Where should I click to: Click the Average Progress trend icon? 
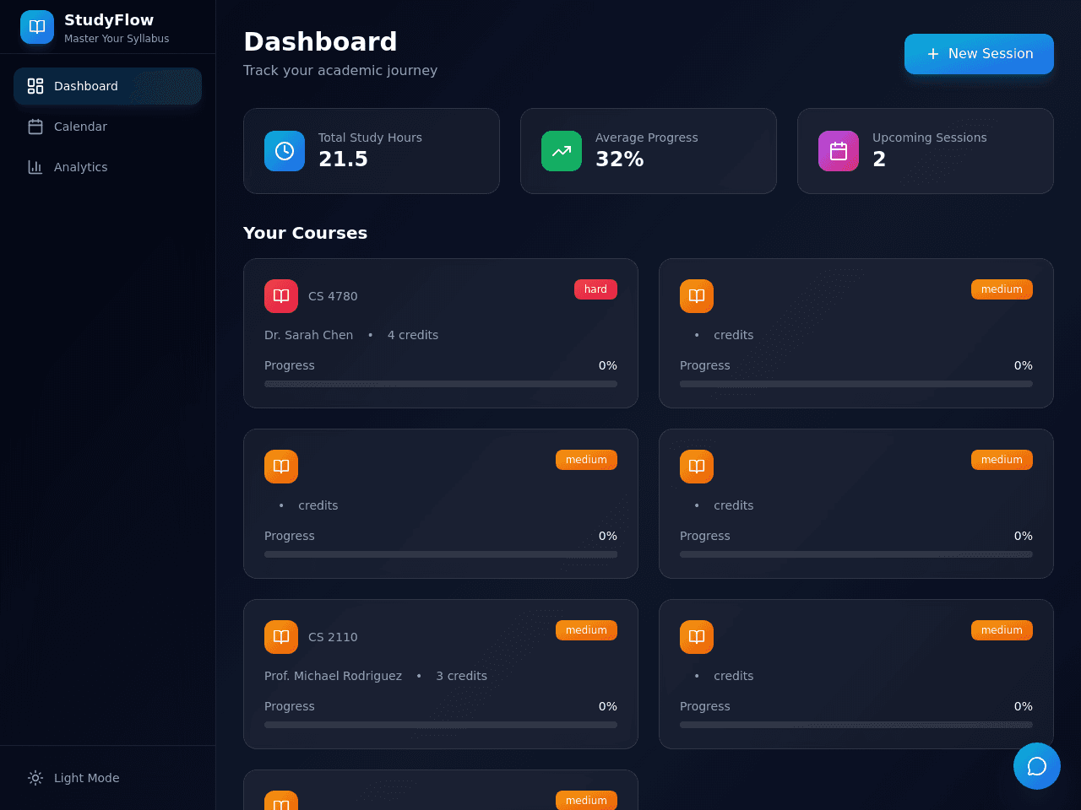click(x=562, y=151)
